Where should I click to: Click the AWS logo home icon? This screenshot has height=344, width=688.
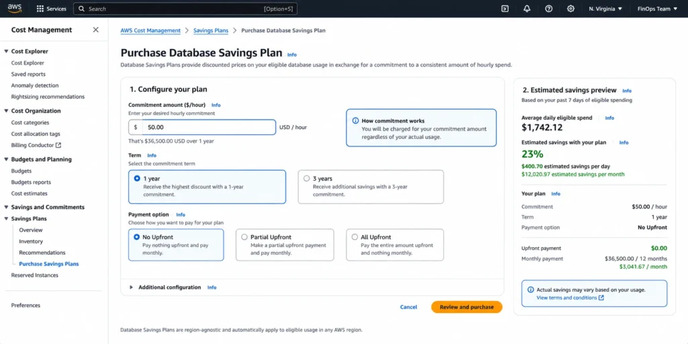coord(15,8)
